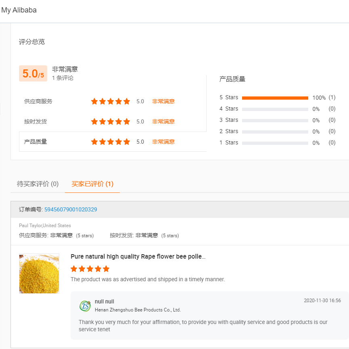Click the 5 Stars orange progress bar
Viewport: 349px width, 349px height.
[275, 98]
